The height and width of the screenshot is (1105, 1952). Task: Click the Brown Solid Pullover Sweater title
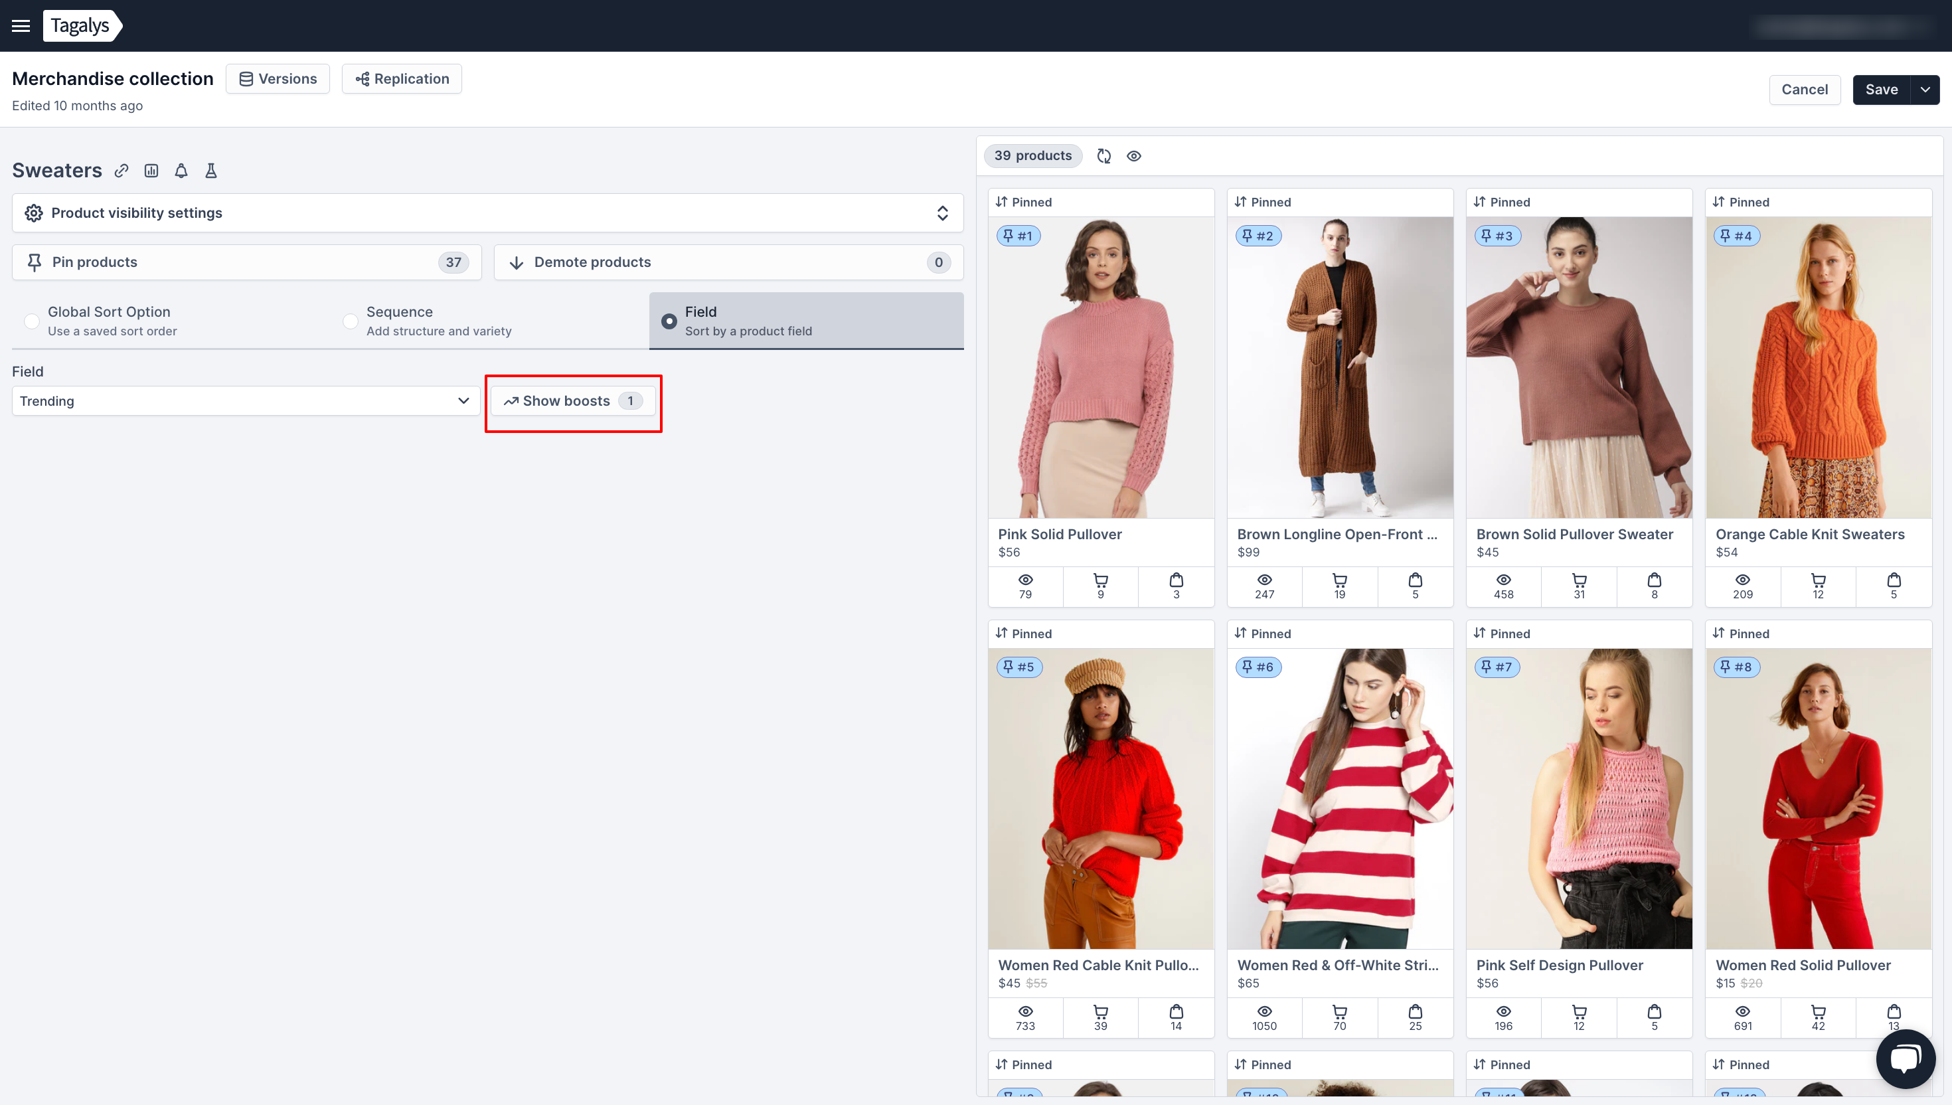1574,535
